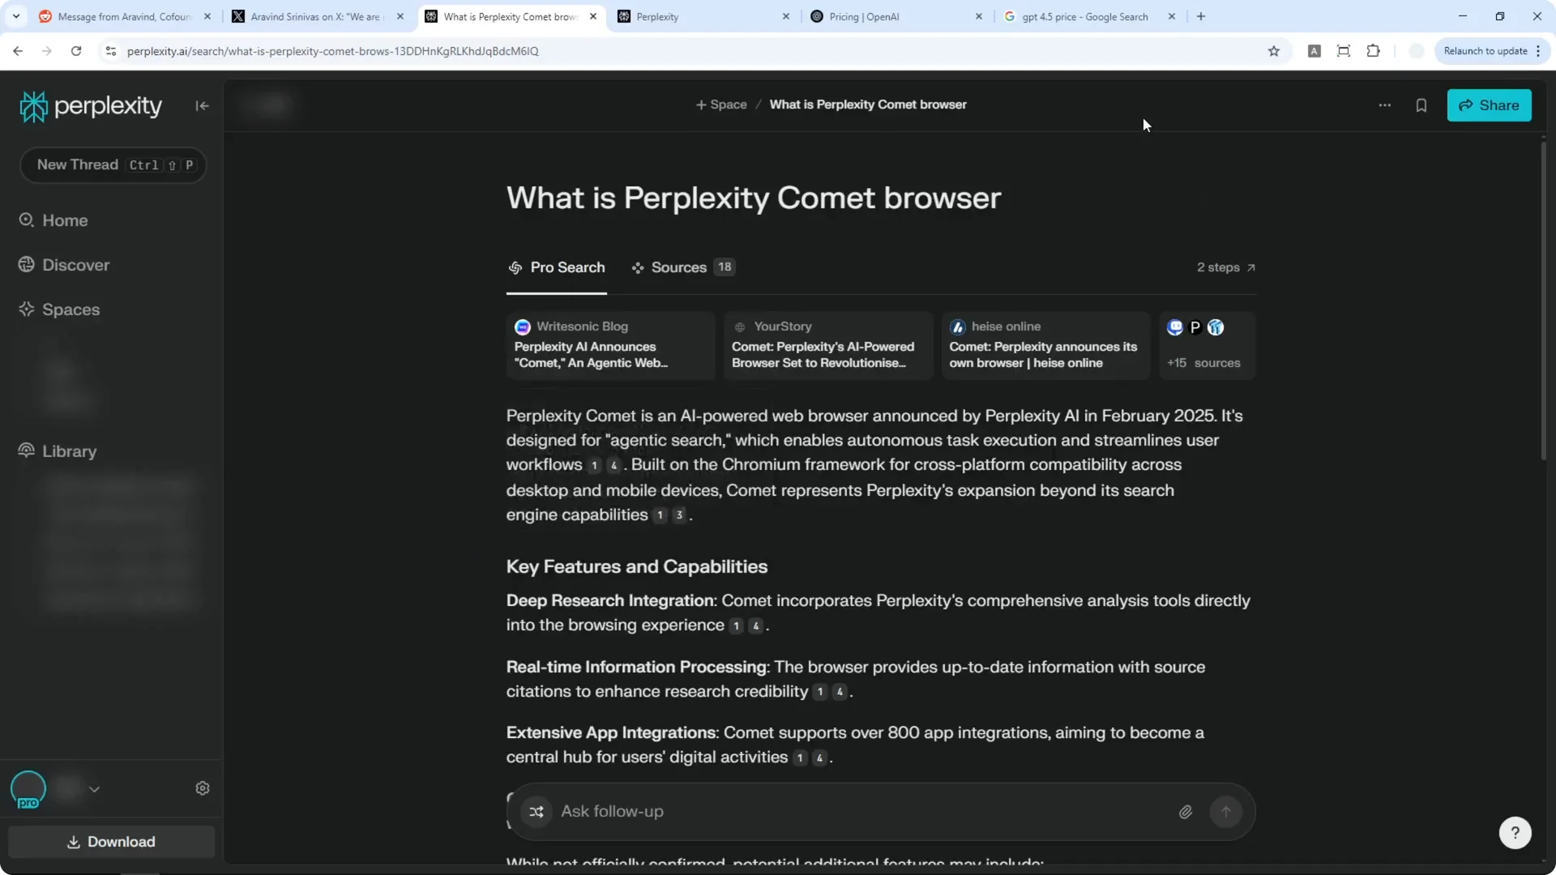This screenshot has width=1556, height=875.
Task: Open the Spaces section
Action: 71,309
